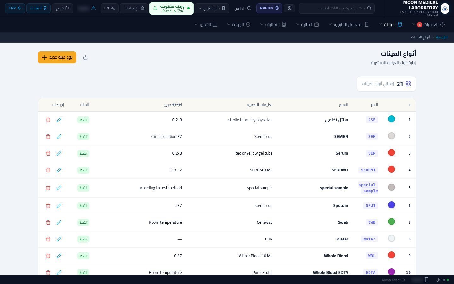Image resolution: width=454 pixels, height=284 pixels.
Task: Open the Finance menu (المالية)
Action: click(x=308, y=24)
